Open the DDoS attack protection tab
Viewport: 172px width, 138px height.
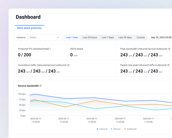coord(30,28)
